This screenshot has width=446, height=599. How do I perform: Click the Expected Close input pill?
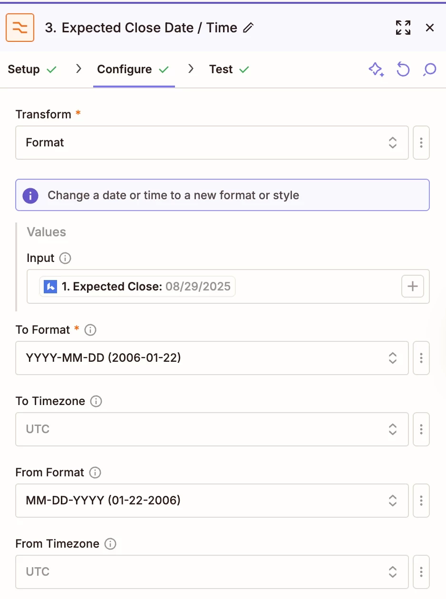tap(137, 287)
